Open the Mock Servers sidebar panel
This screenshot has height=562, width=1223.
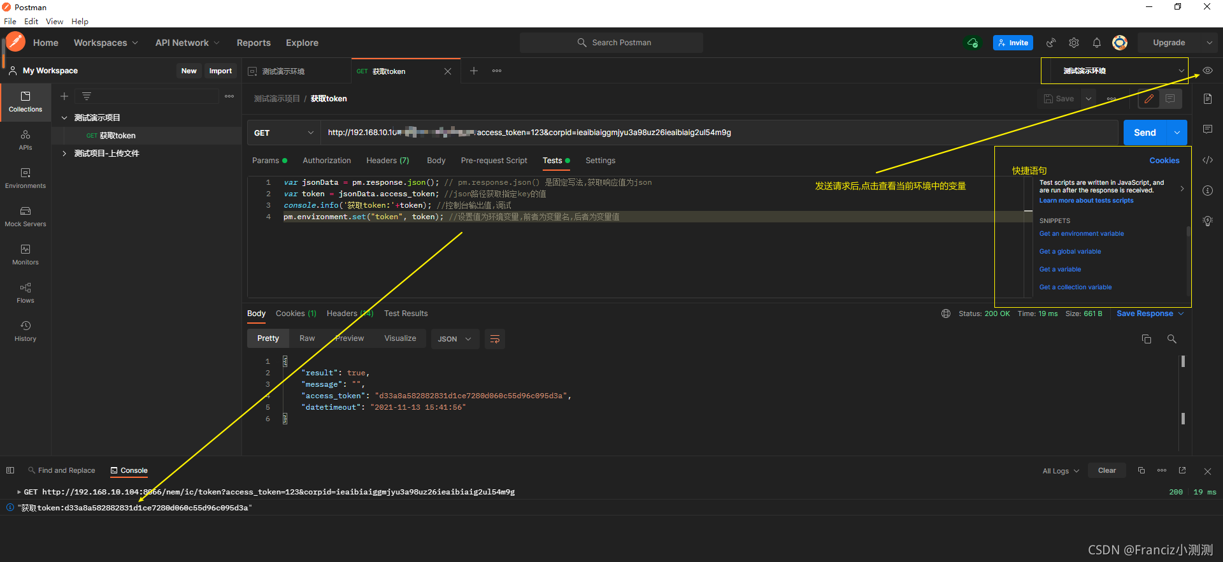tap(25, 217)
